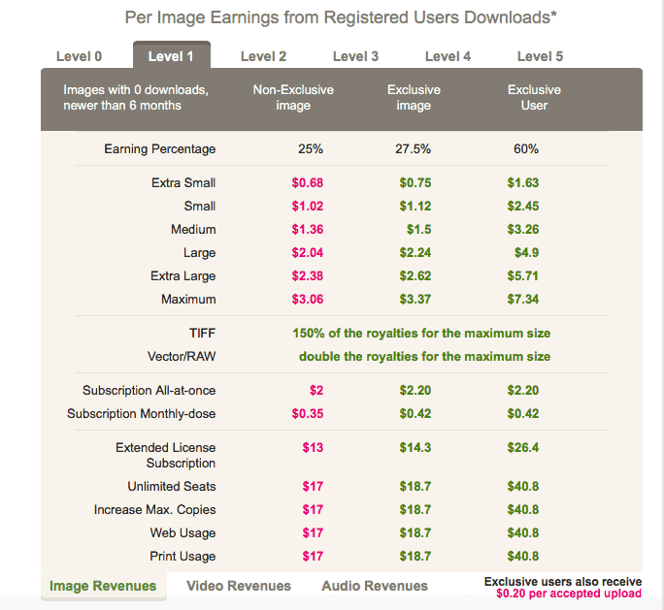Click the Exclusive image column header
The image size is (664, 610).
click(414, 97)
